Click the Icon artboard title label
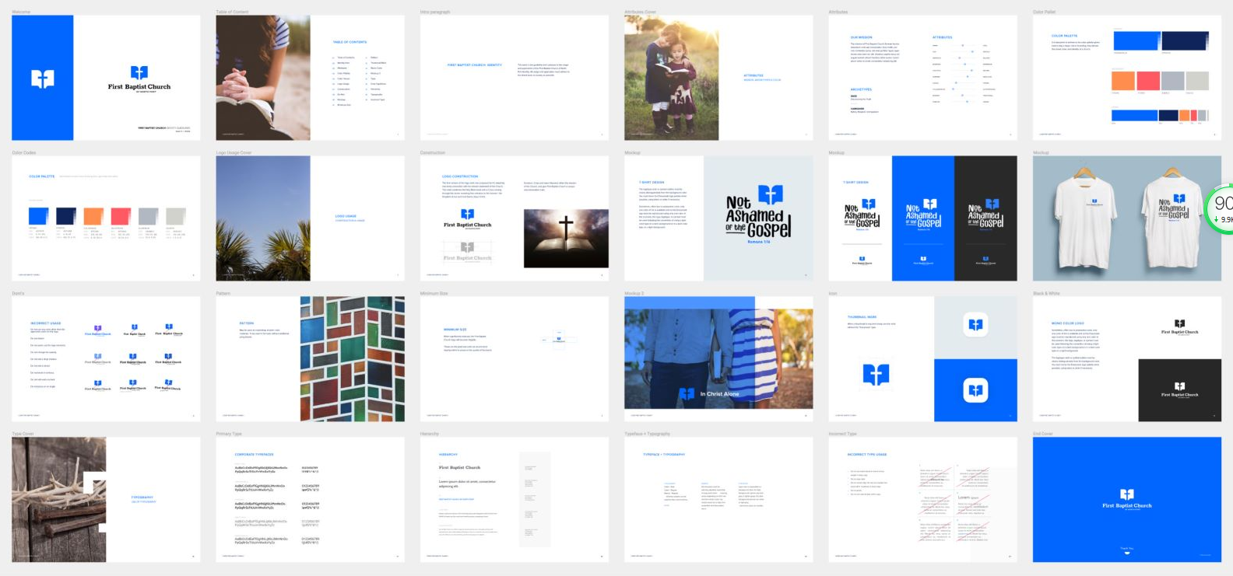This screenshot has height=576, width=1233. (833, 293)
